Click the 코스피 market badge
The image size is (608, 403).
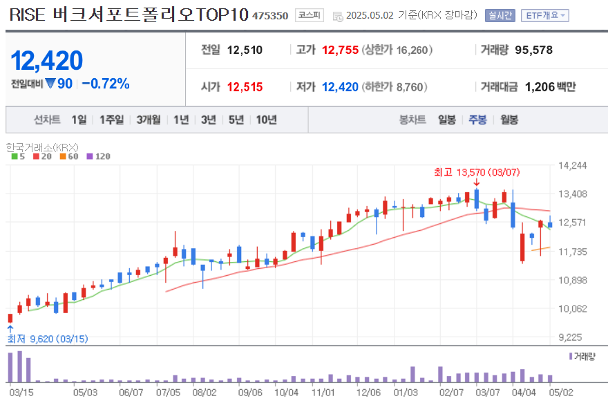tap(310, 15)
